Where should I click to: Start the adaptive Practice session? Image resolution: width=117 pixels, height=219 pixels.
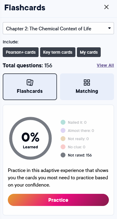pyautogui.click(x=58, y=200)
